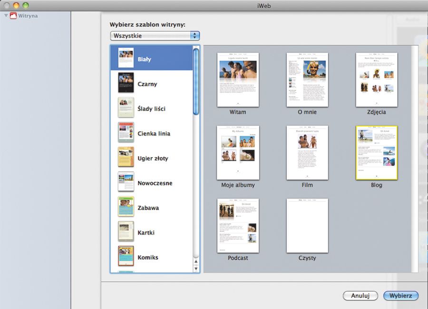Click the Podcast caption text
This screenshot has height=309, width=428.
point(238,258)
